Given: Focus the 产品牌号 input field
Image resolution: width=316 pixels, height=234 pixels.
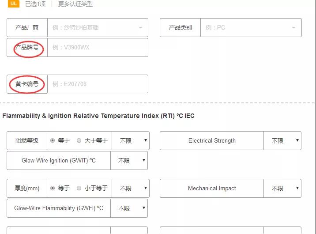Looking at the screenshot, I should pyautogui.click(x=97, y=47).
